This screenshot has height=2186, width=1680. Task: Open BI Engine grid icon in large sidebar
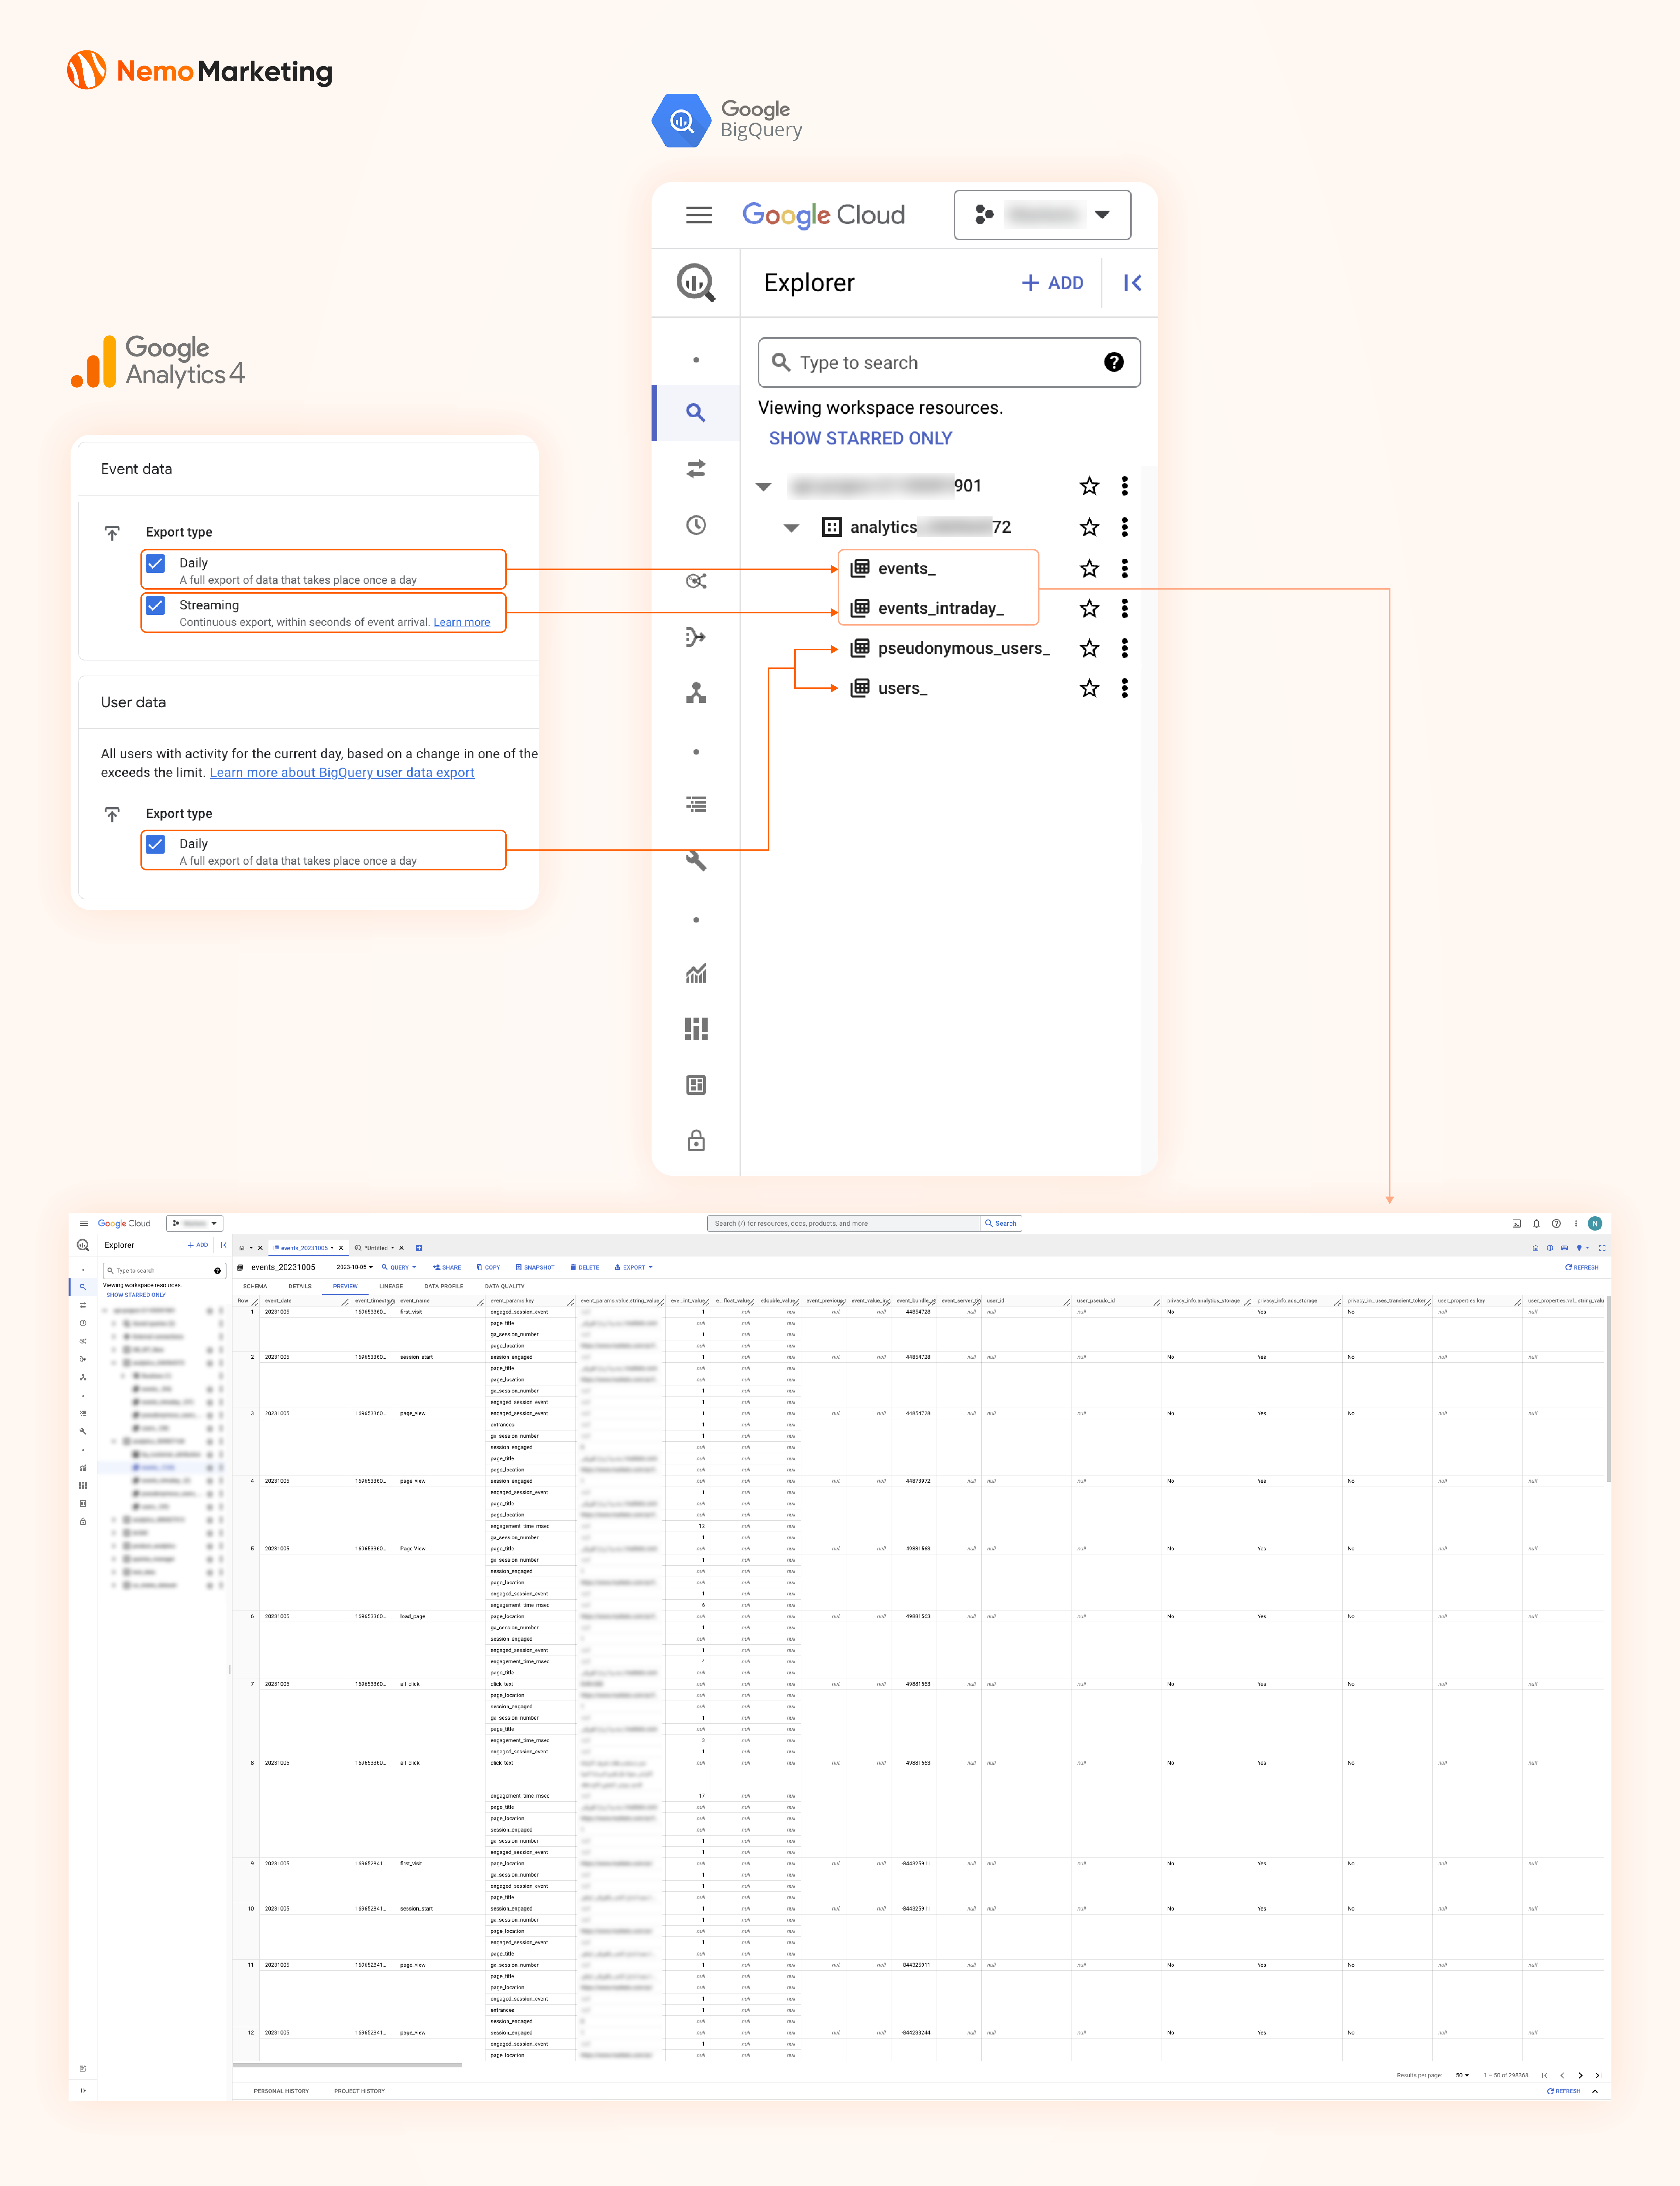click(696, 1084)
